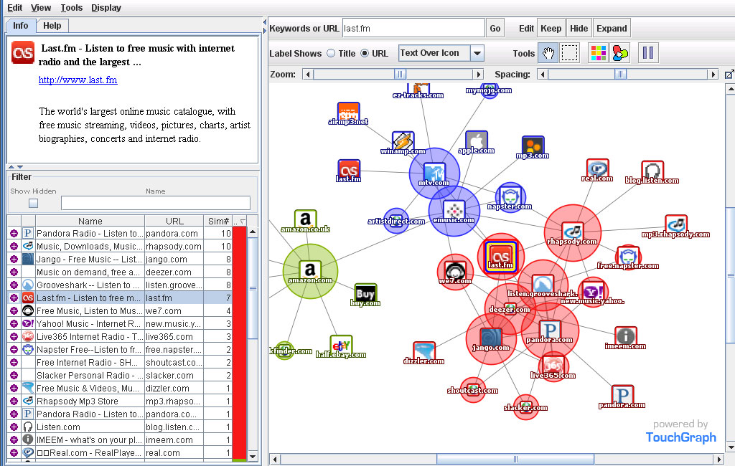The height and width of the screenshot is (466, 735).
Task: Open the color grid tool
Action: pyautogui.click(x=598, y=53)
